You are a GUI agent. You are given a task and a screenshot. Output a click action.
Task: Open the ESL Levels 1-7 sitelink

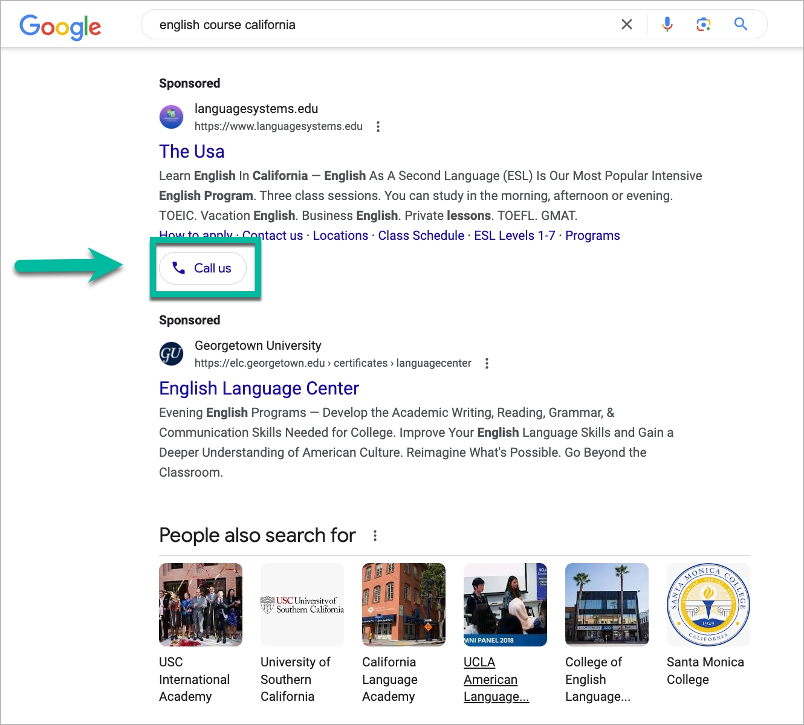point(514,235)
